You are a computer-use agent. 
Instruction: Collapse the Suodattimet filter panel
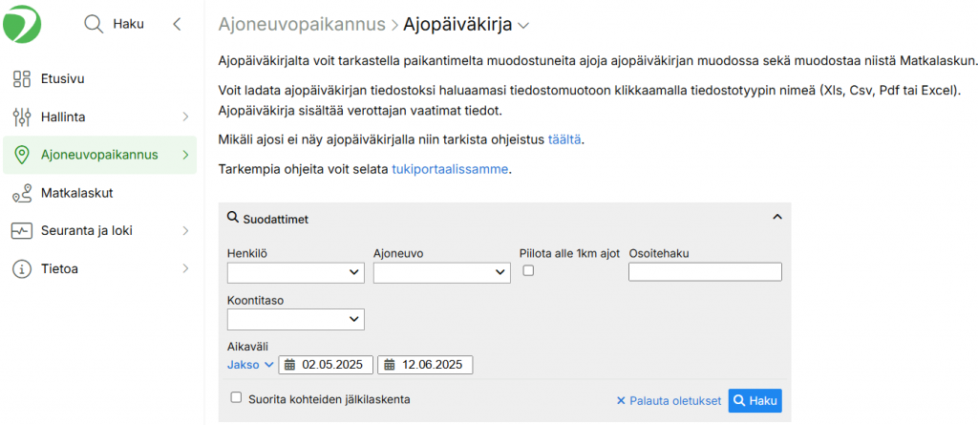tap(776, 218)
